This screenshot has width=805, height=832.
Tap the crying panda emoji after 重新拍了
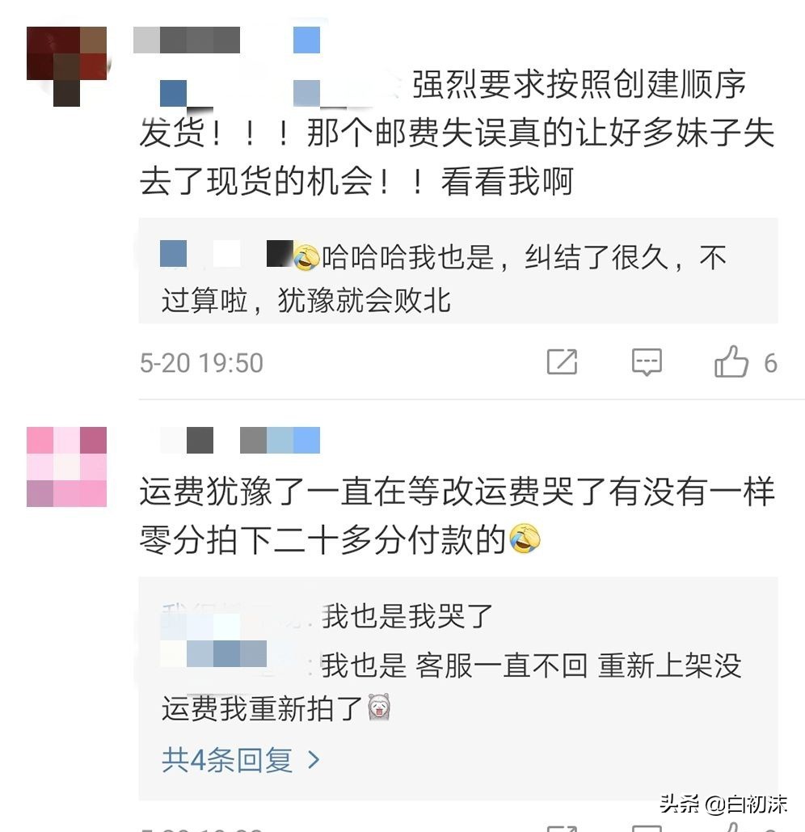[379, 707]
